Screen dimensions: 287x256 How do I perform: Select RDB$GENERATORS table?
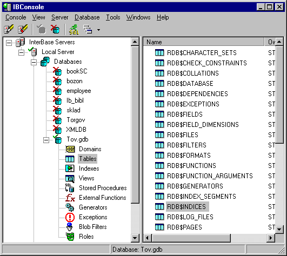[195, 186]
